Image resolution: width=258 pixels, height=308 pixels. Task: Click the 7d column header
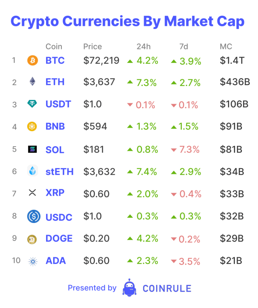(184, 47)
